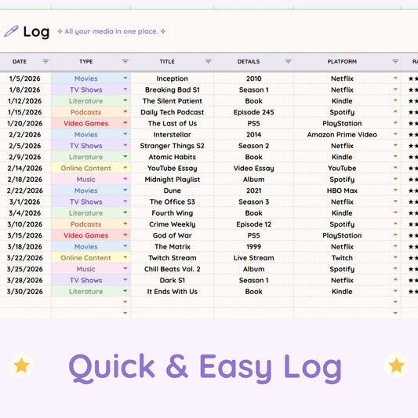Open the DATE column filter icon
Viewport: 418px width, 418px height.
point(45,62)
